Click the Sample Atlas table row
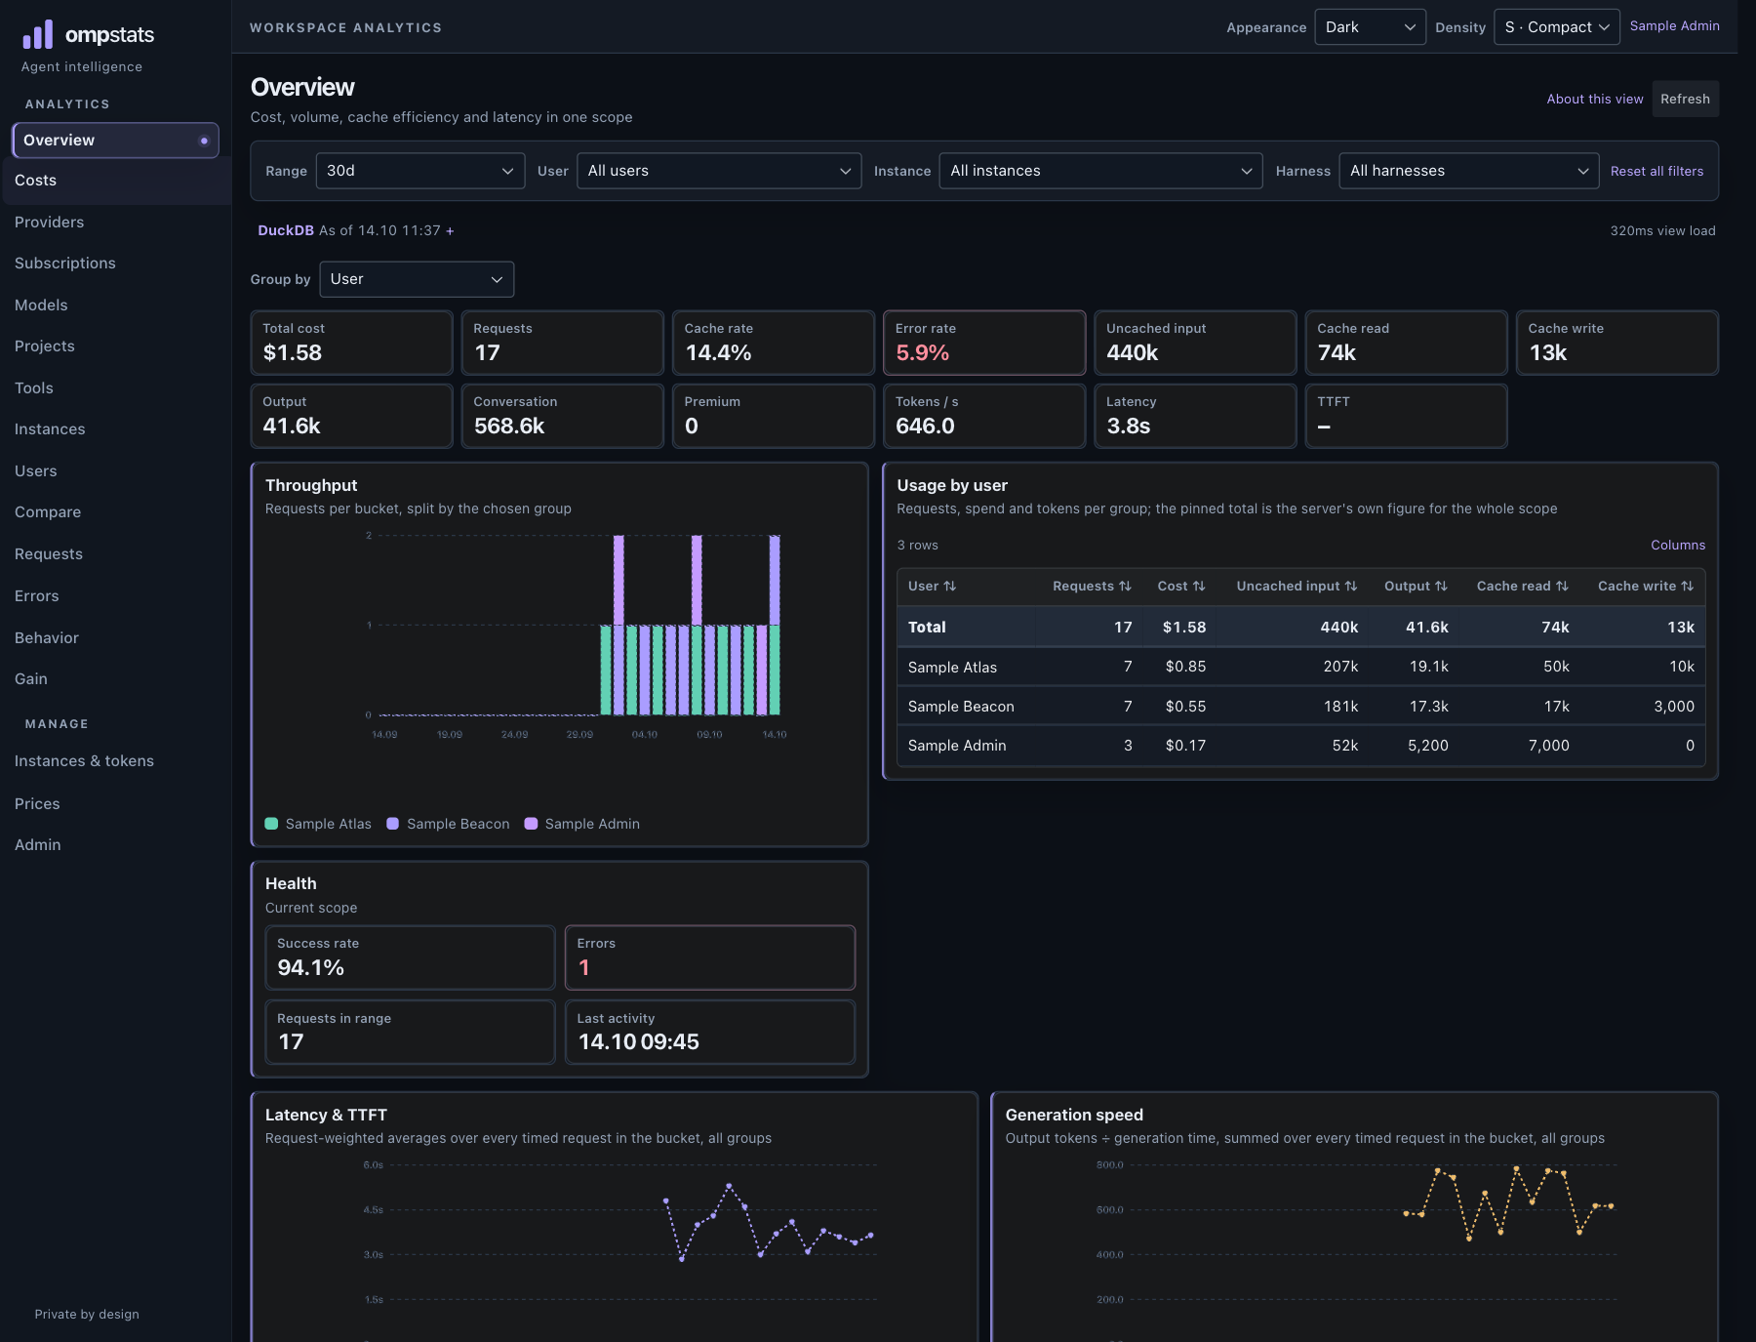 coord(1300,667)
